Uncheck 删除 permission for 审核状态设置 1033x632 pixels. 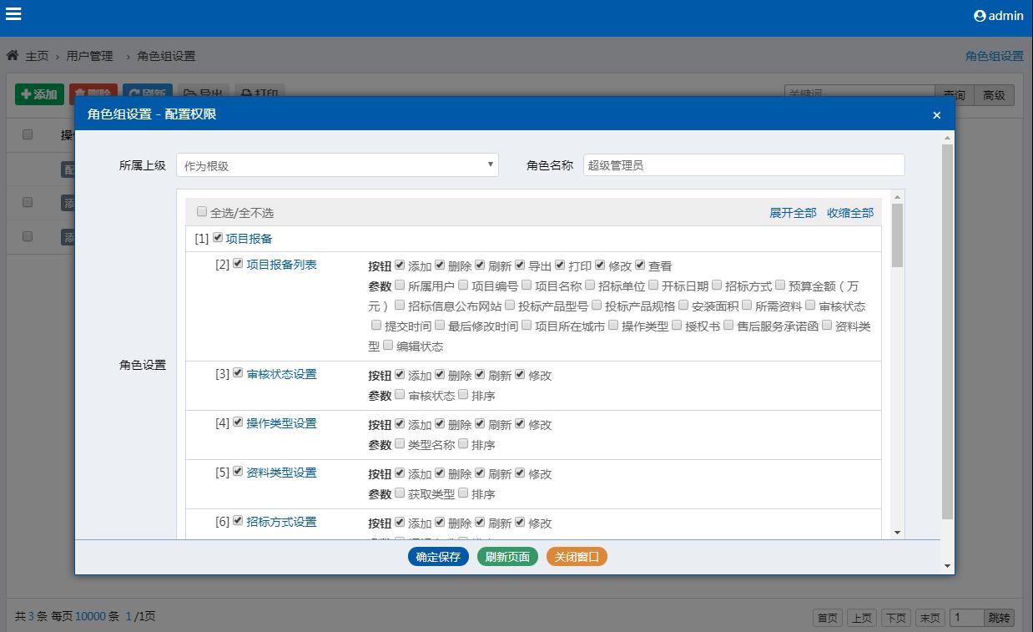pyautogui.click(x=440, y=375)
